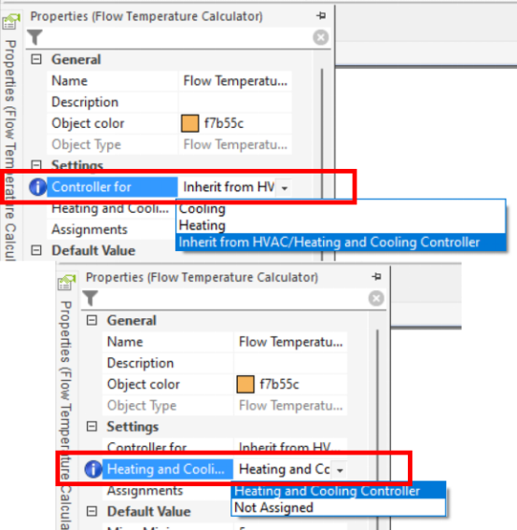Collapse the Settings section in lower panel
This screenshot has width=517, height=530.
91,426
